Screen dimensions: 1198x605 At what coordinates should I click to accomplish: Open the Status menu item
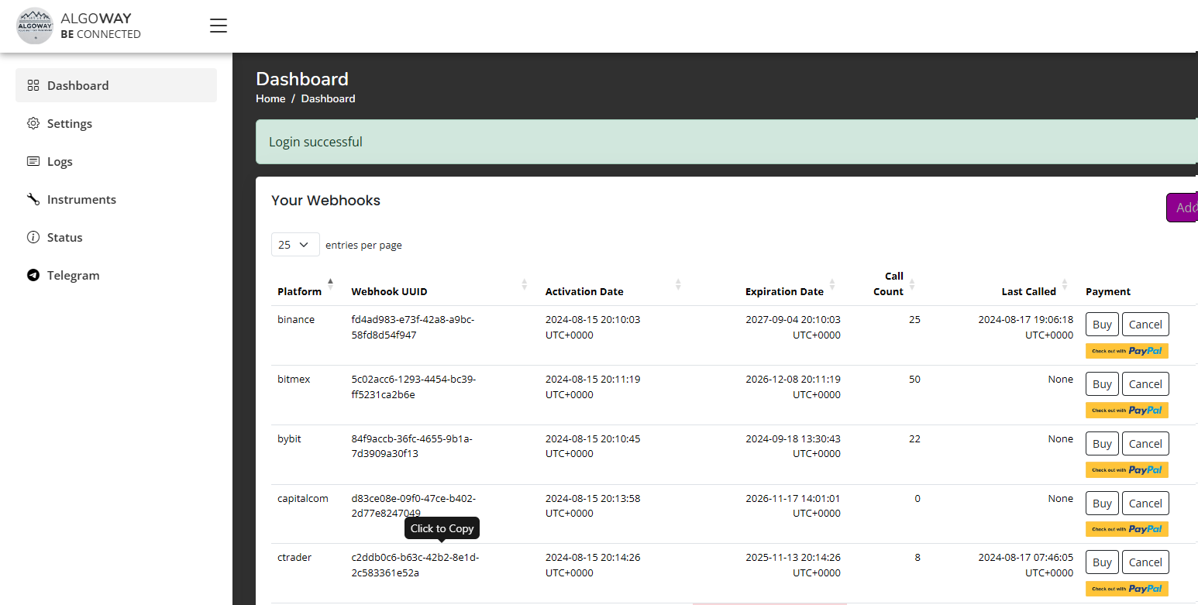(116, 237)
